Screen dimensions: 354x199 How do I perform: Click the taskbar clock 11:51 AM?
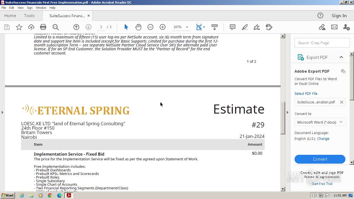click(x=340, y=195)
